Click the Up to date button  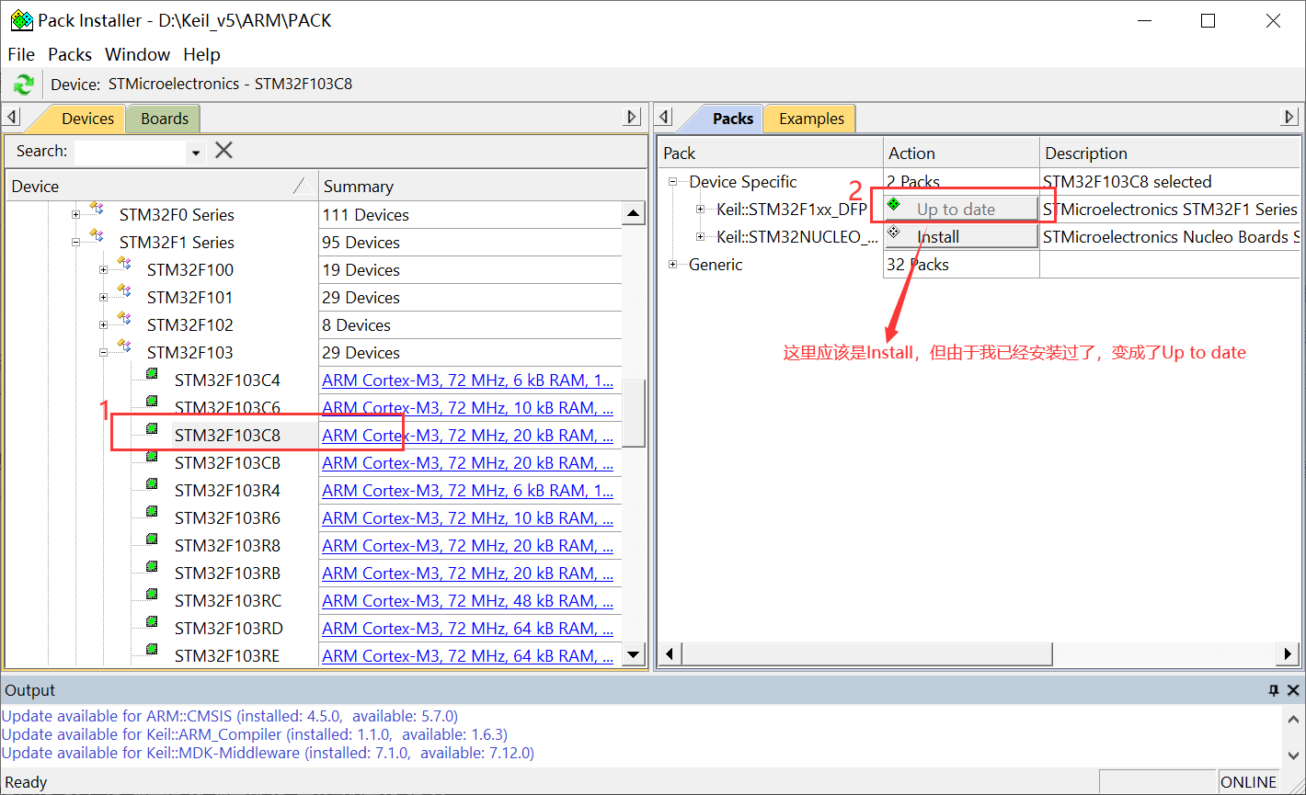coord(961,210)
